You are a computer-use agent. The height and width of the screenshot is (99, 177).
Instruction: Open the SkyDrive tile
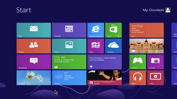click(x=113, y=46)
